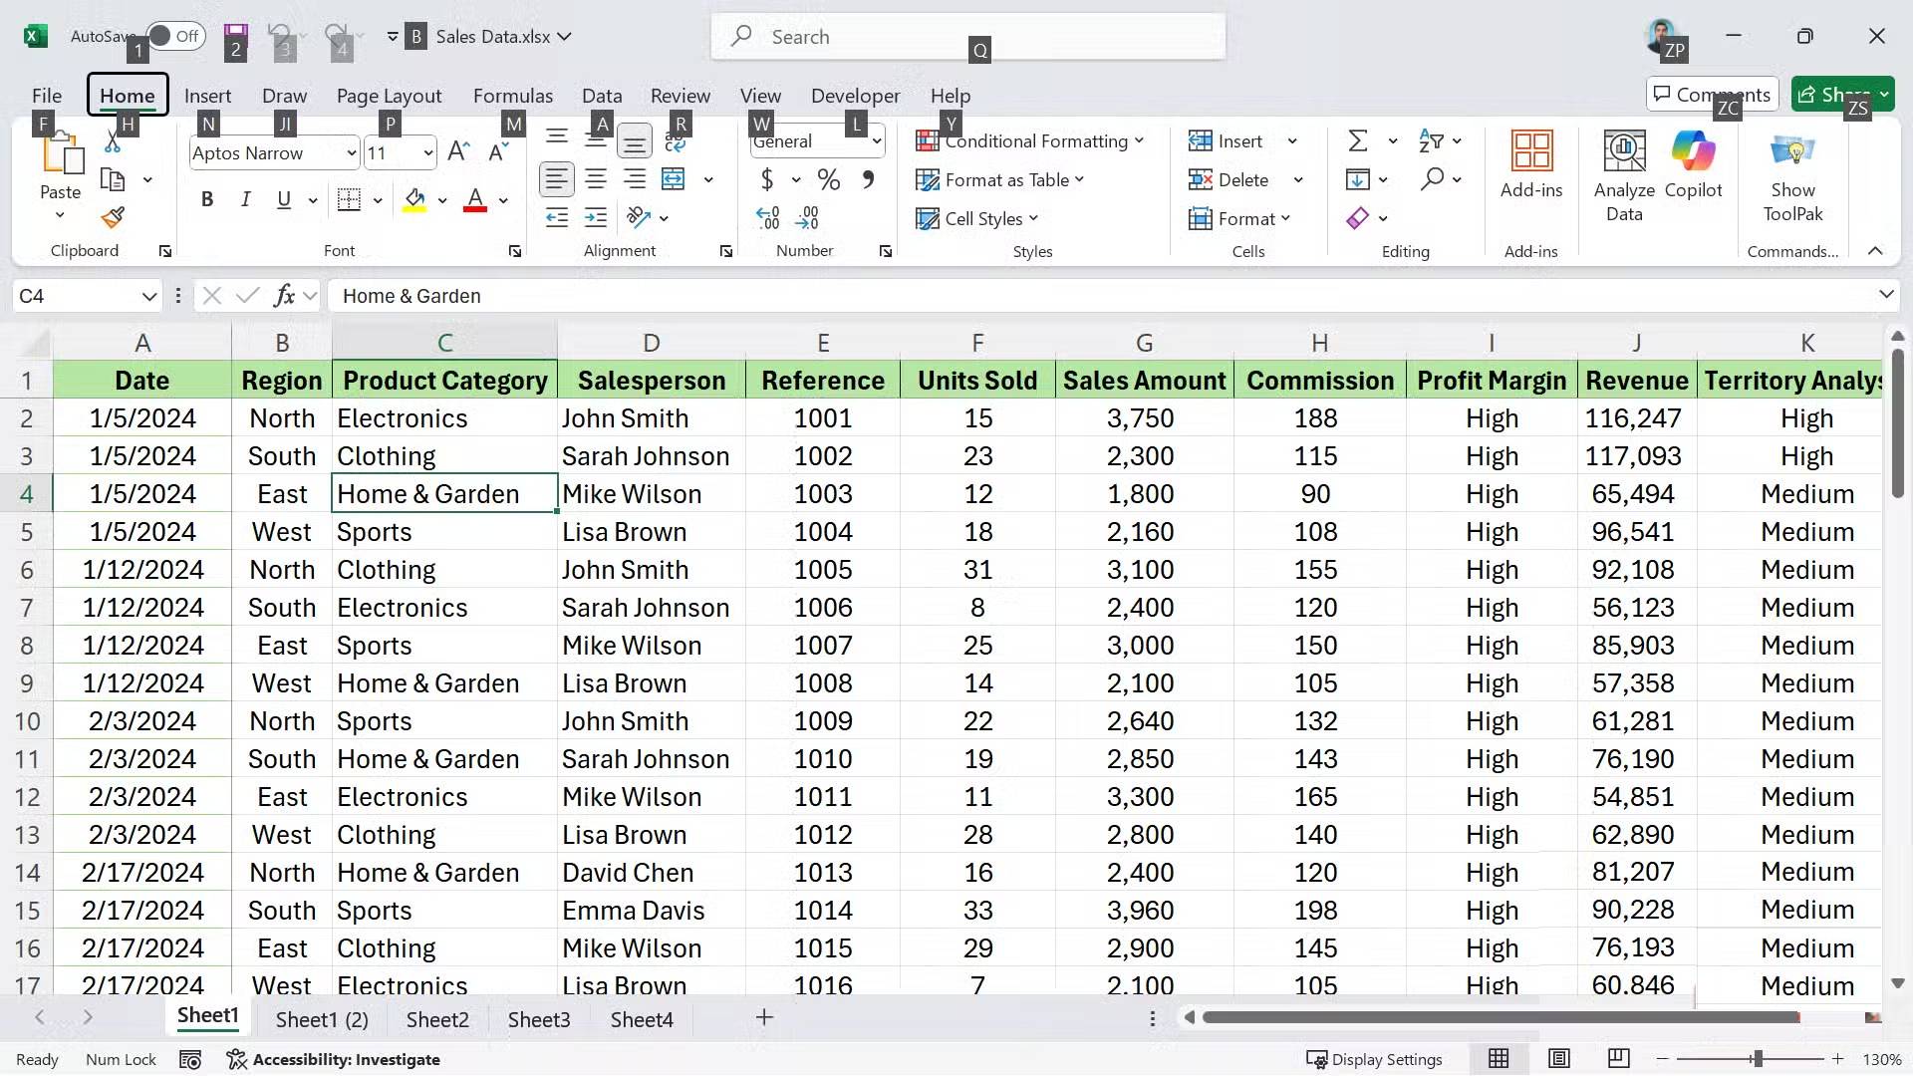Apply bold formatting to the selected cell

(206, 199)
